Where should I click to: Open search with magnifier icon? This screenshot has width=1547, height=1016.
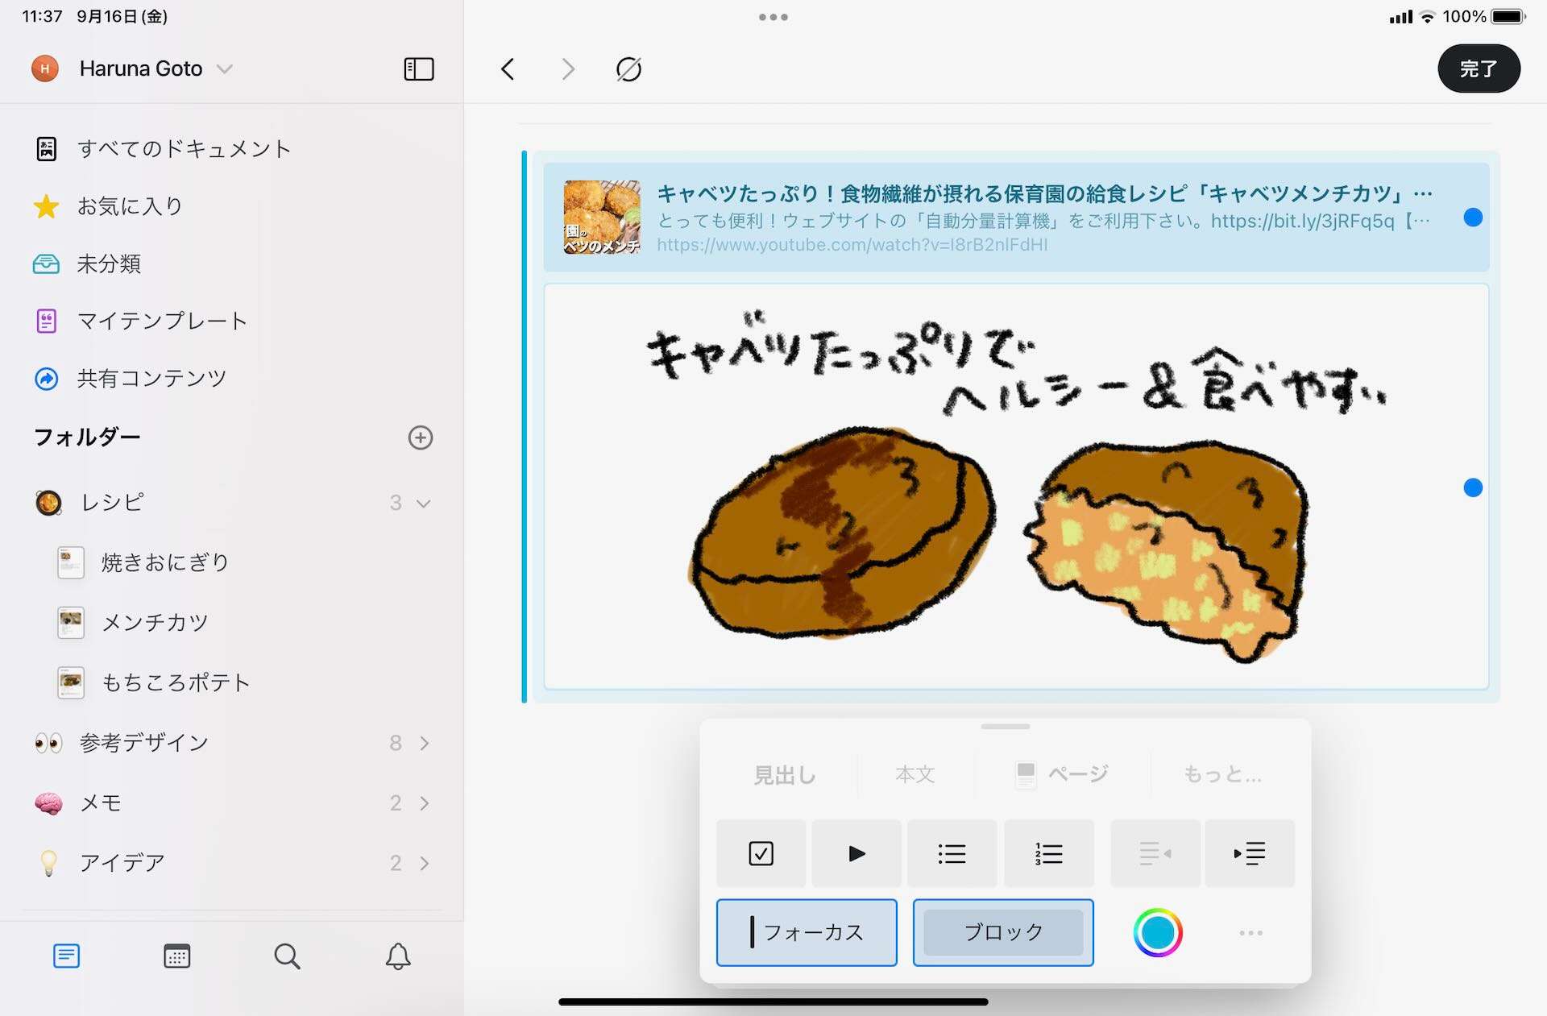[x=287, y=956]
